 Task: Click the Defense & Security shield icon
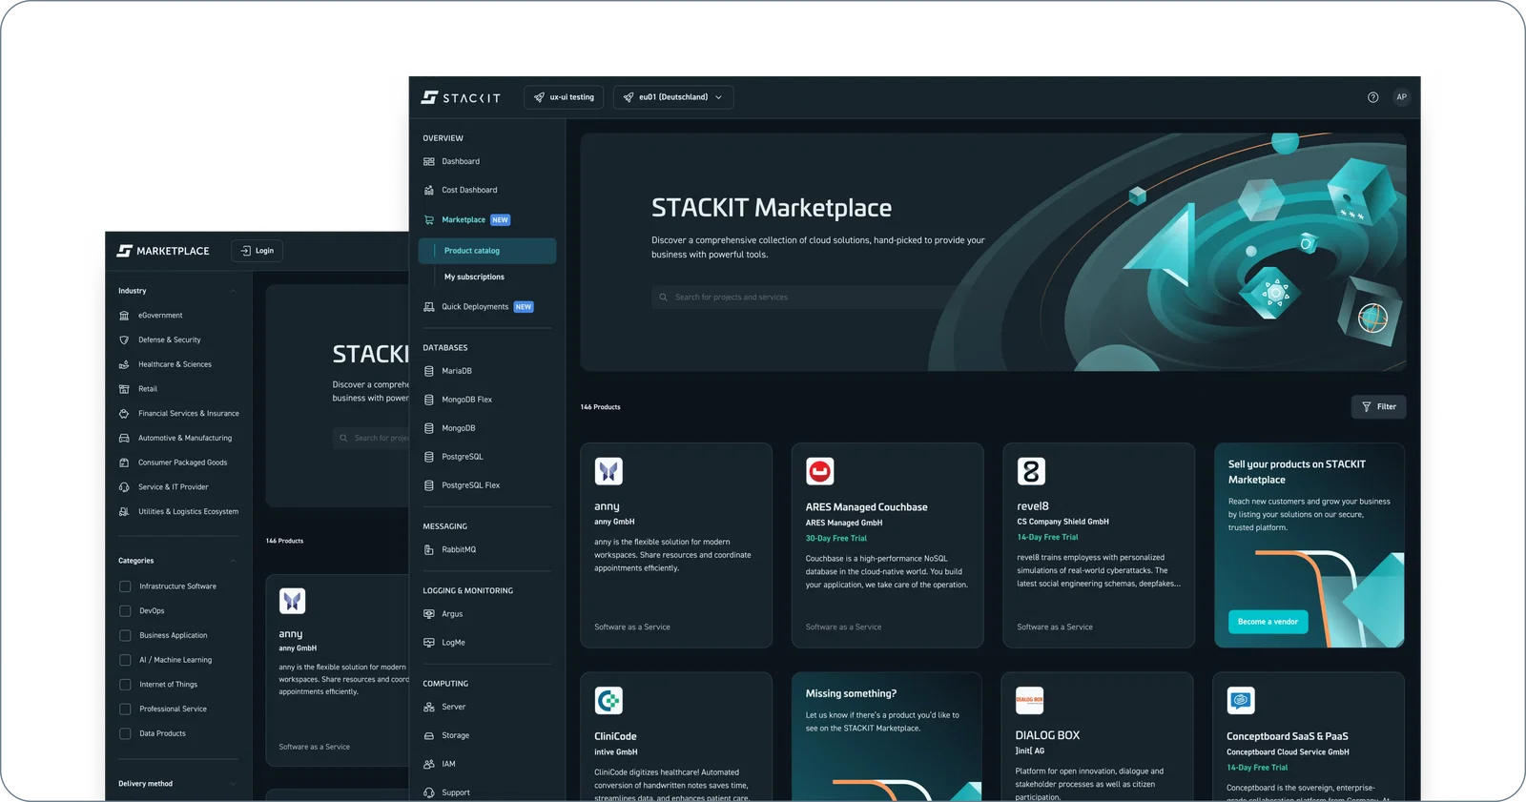click(124, 339)
